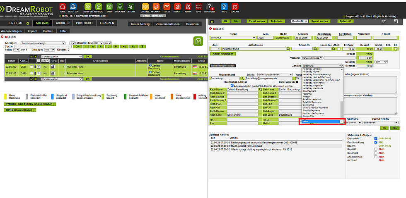Click magnifier next to Artikel-Nr. field
406x198 pixels.
click(315, 49)
